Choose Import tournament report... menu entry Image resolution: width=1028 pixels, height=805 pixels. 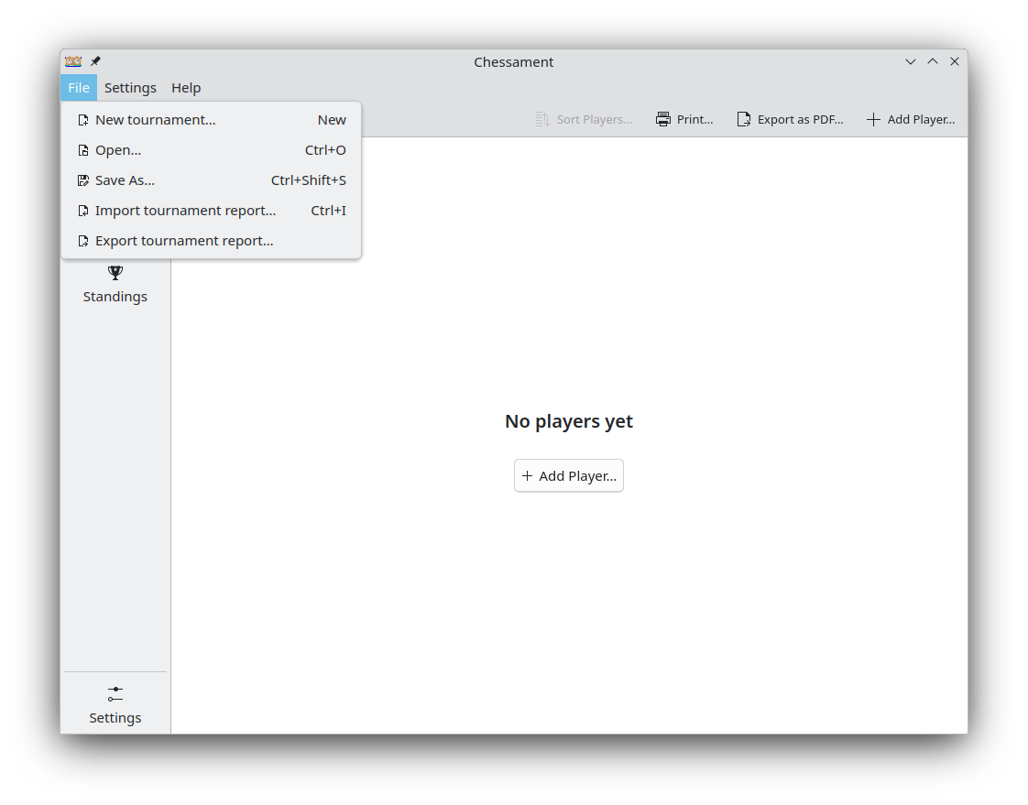185,211
